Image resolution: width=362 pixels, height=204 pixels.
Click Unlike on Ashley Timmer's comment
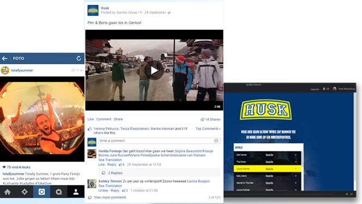(103, 190)
